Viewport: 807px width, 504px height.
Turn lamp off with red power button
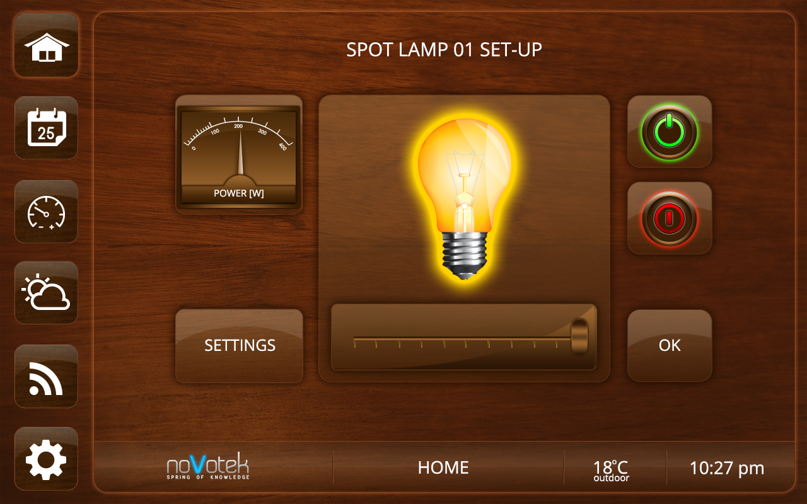(670, 219)
